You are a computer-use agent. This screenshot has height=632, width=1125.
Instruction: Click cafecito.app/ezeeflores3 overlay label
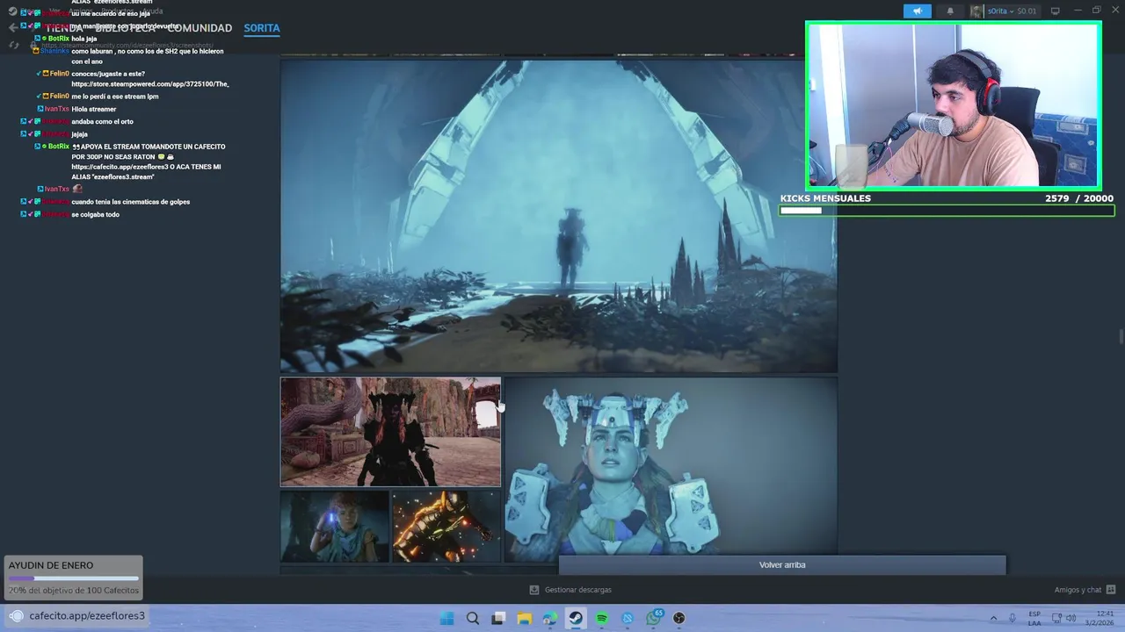point(87,615)
